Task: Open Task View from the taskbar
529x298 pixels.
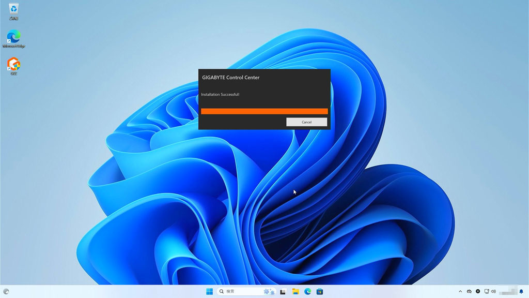Action: point(283,291)
